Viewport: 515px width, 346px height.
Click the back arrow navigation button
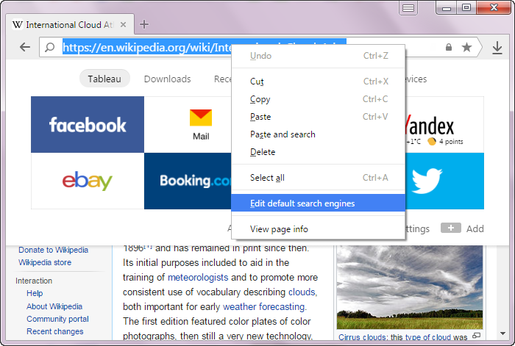click(24, 48)
